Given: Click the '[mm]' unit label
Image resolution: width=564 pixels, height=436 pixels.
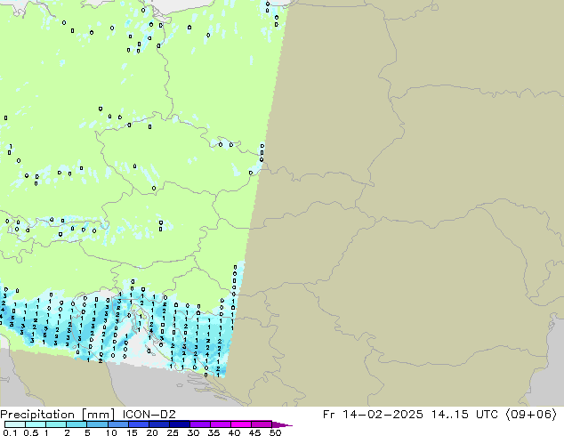Looking at the screenshot, I should point(99,415).
